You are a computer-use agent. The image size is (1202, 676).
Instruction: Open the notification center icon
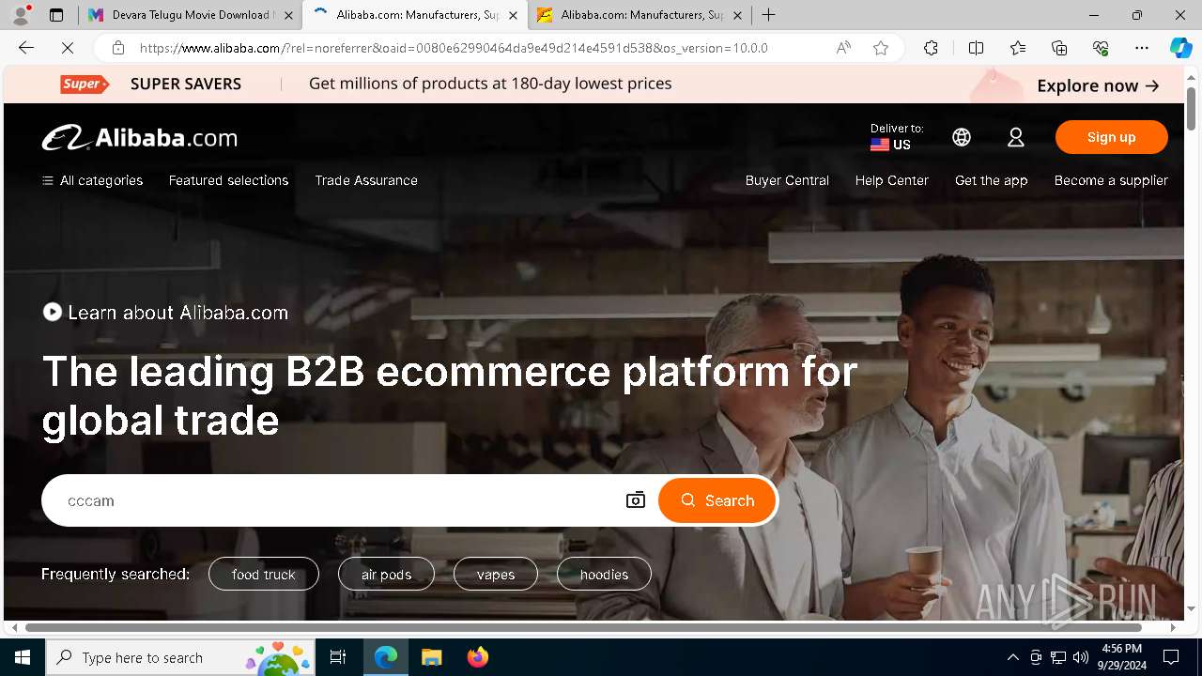1171,657
